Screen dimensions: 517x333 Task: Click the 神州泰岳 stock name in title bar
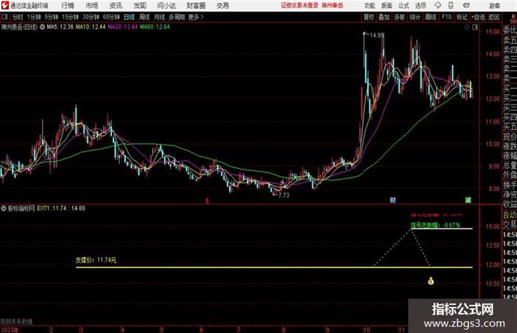333,5
